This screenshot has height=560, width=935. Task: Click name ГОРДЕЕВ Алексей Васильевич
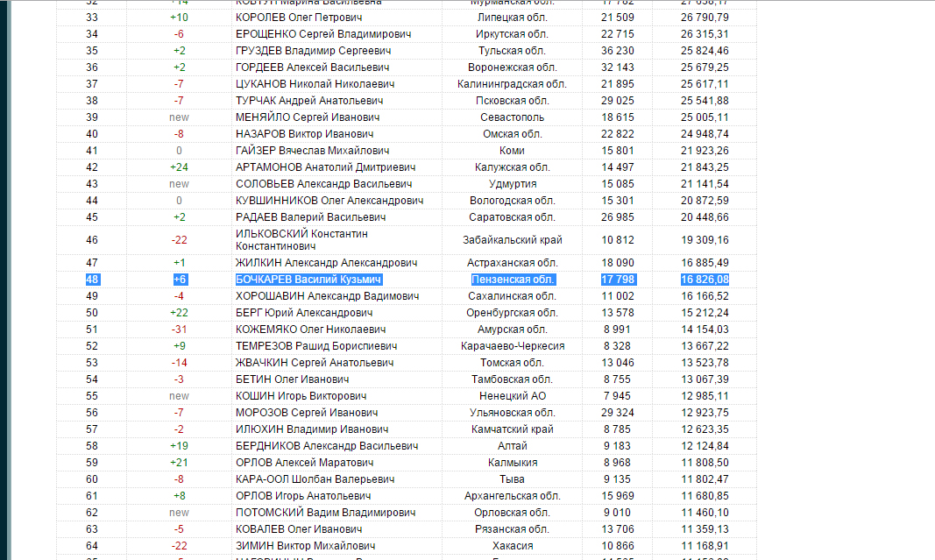coord(313,67)
